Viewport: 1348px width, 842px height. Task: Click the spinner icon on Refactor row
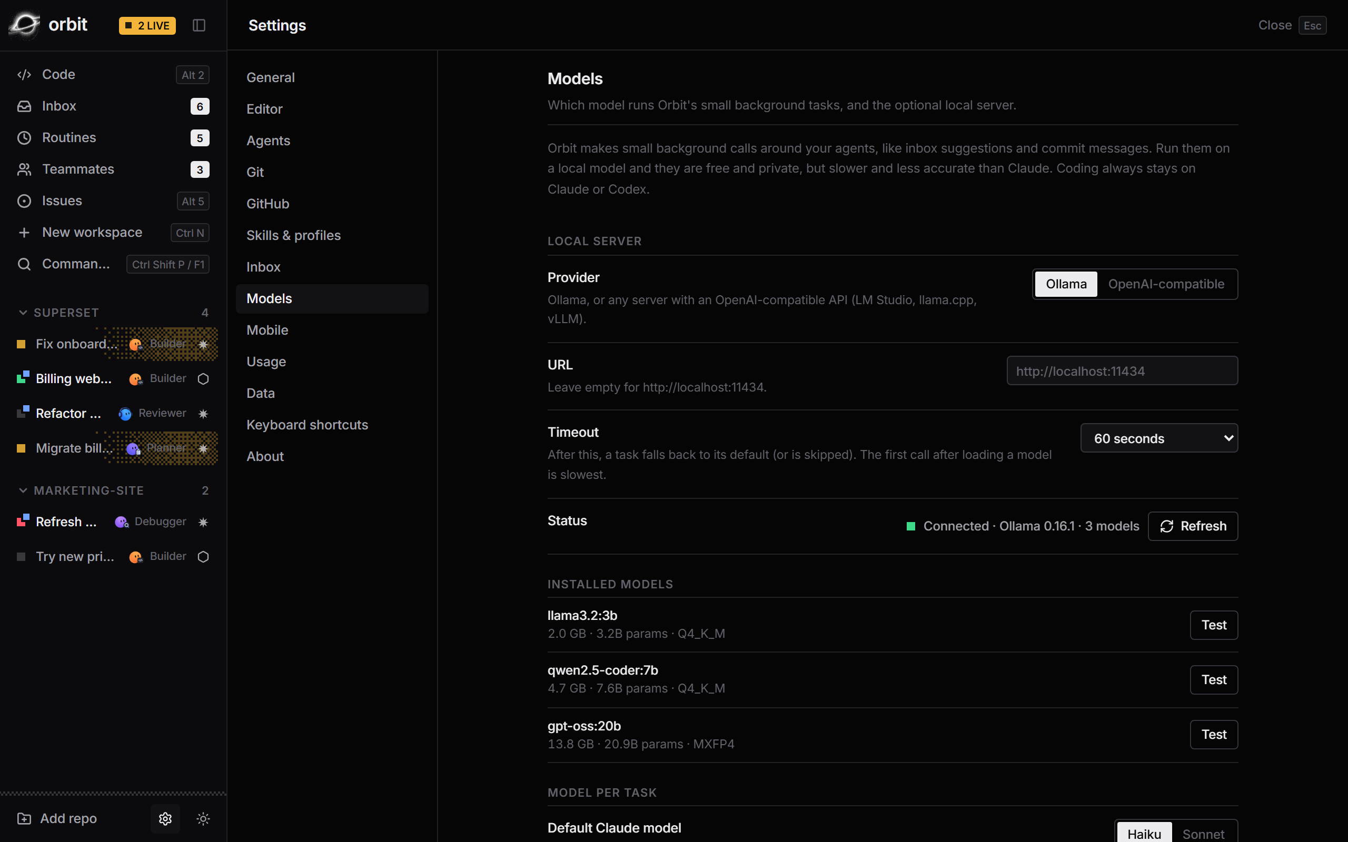[203, 414]
